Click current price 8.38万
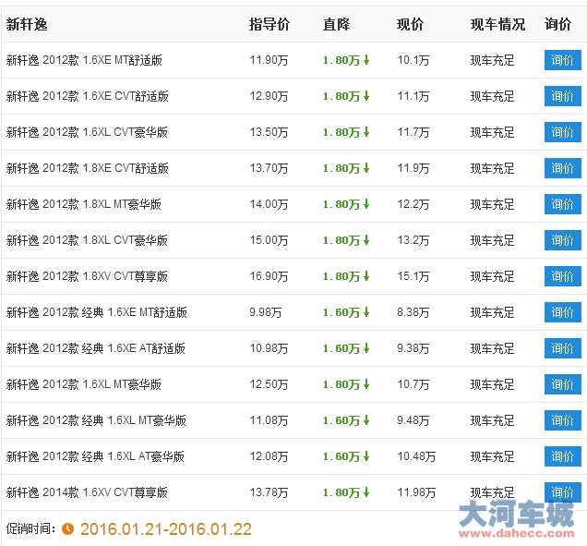Viewport: 587px width, 546px height. 413,312
